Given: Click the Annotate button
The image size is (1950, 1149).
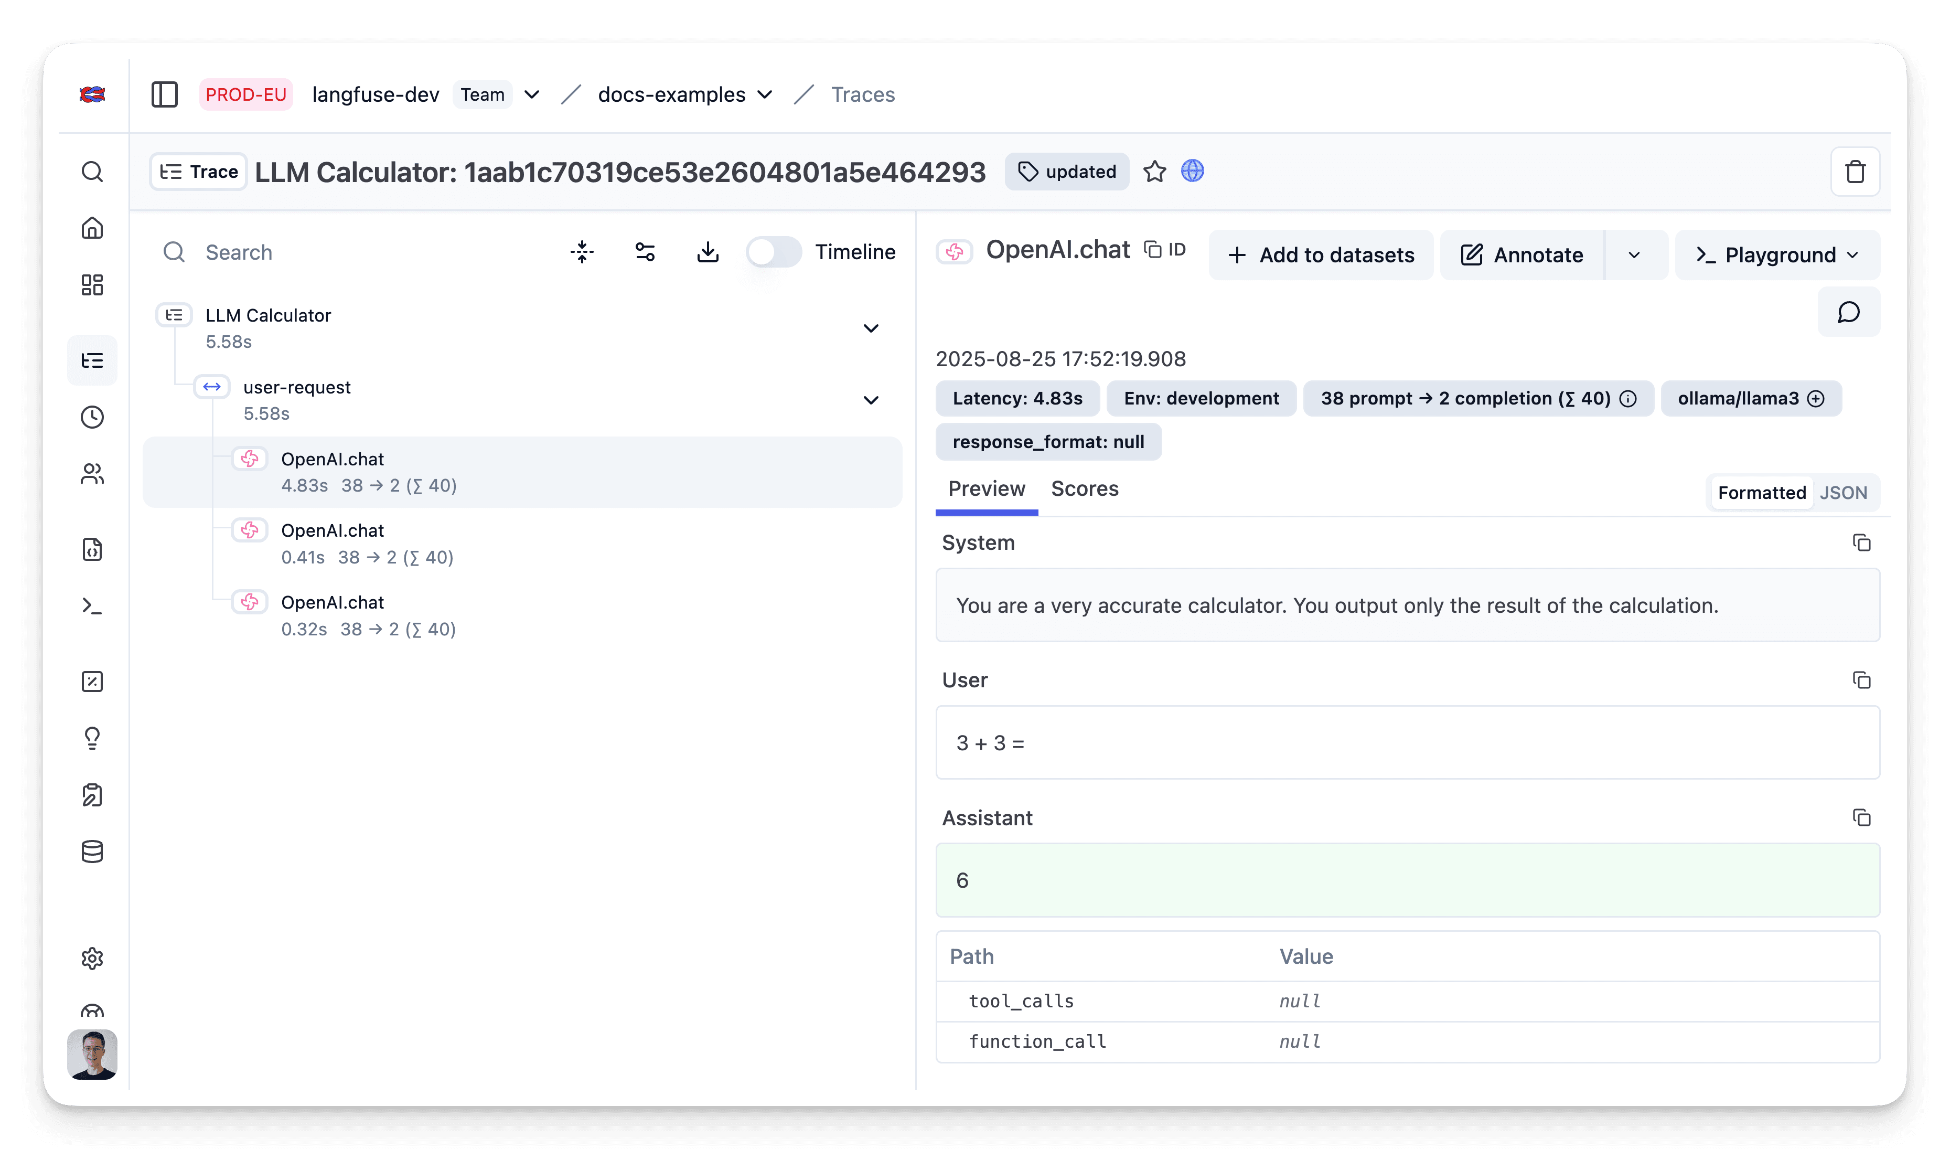Looking at the screenshot, I should (x=1522, y=256).
